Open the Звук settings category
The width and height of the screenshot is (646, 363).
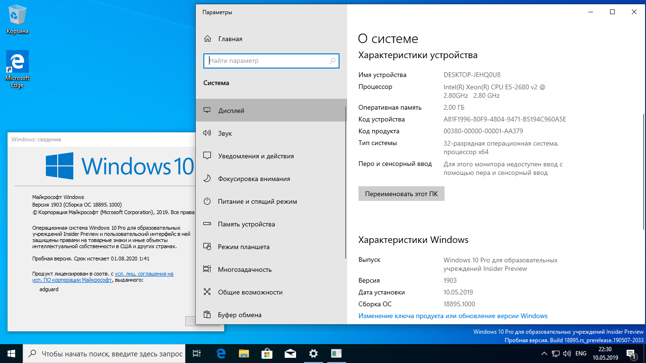pyautogui.click(x=271, y=133)
